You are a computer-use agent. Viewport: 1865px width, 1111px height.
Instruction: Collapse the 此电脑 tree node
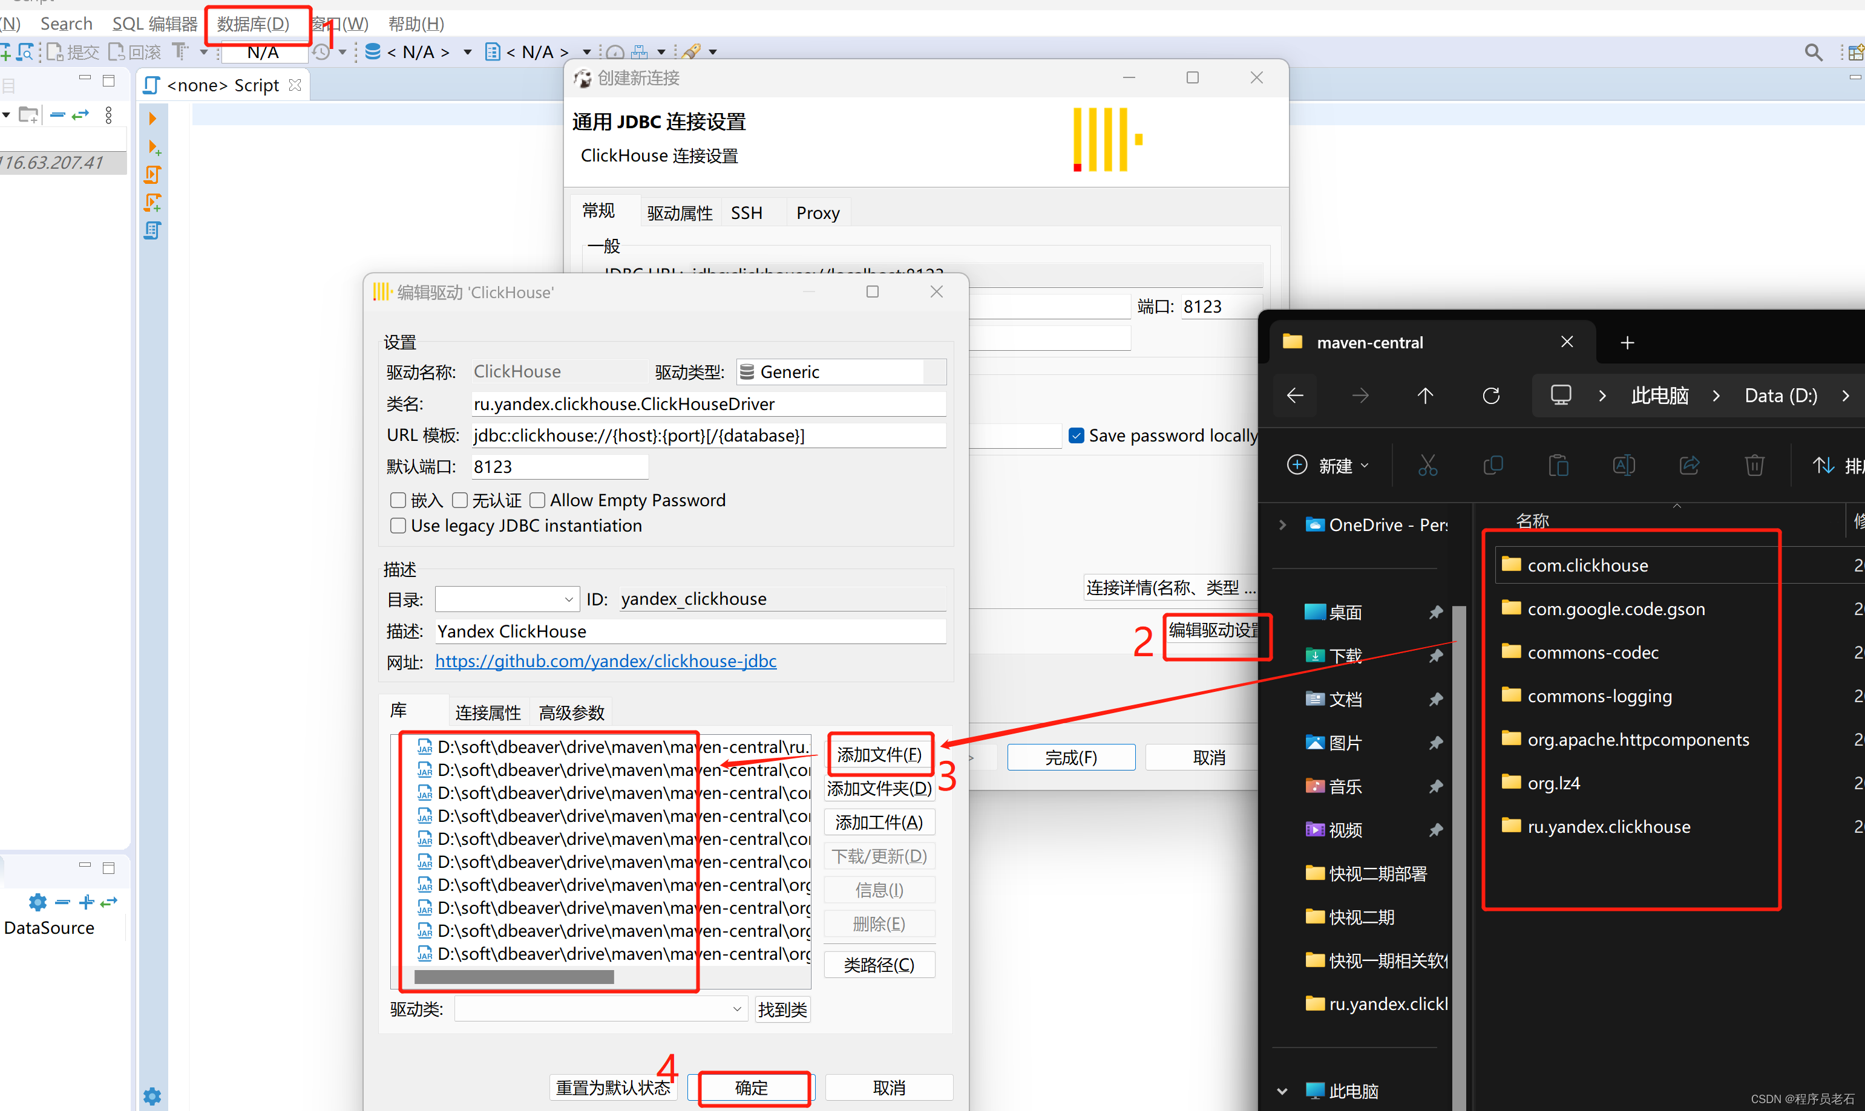(1282, 1092)
